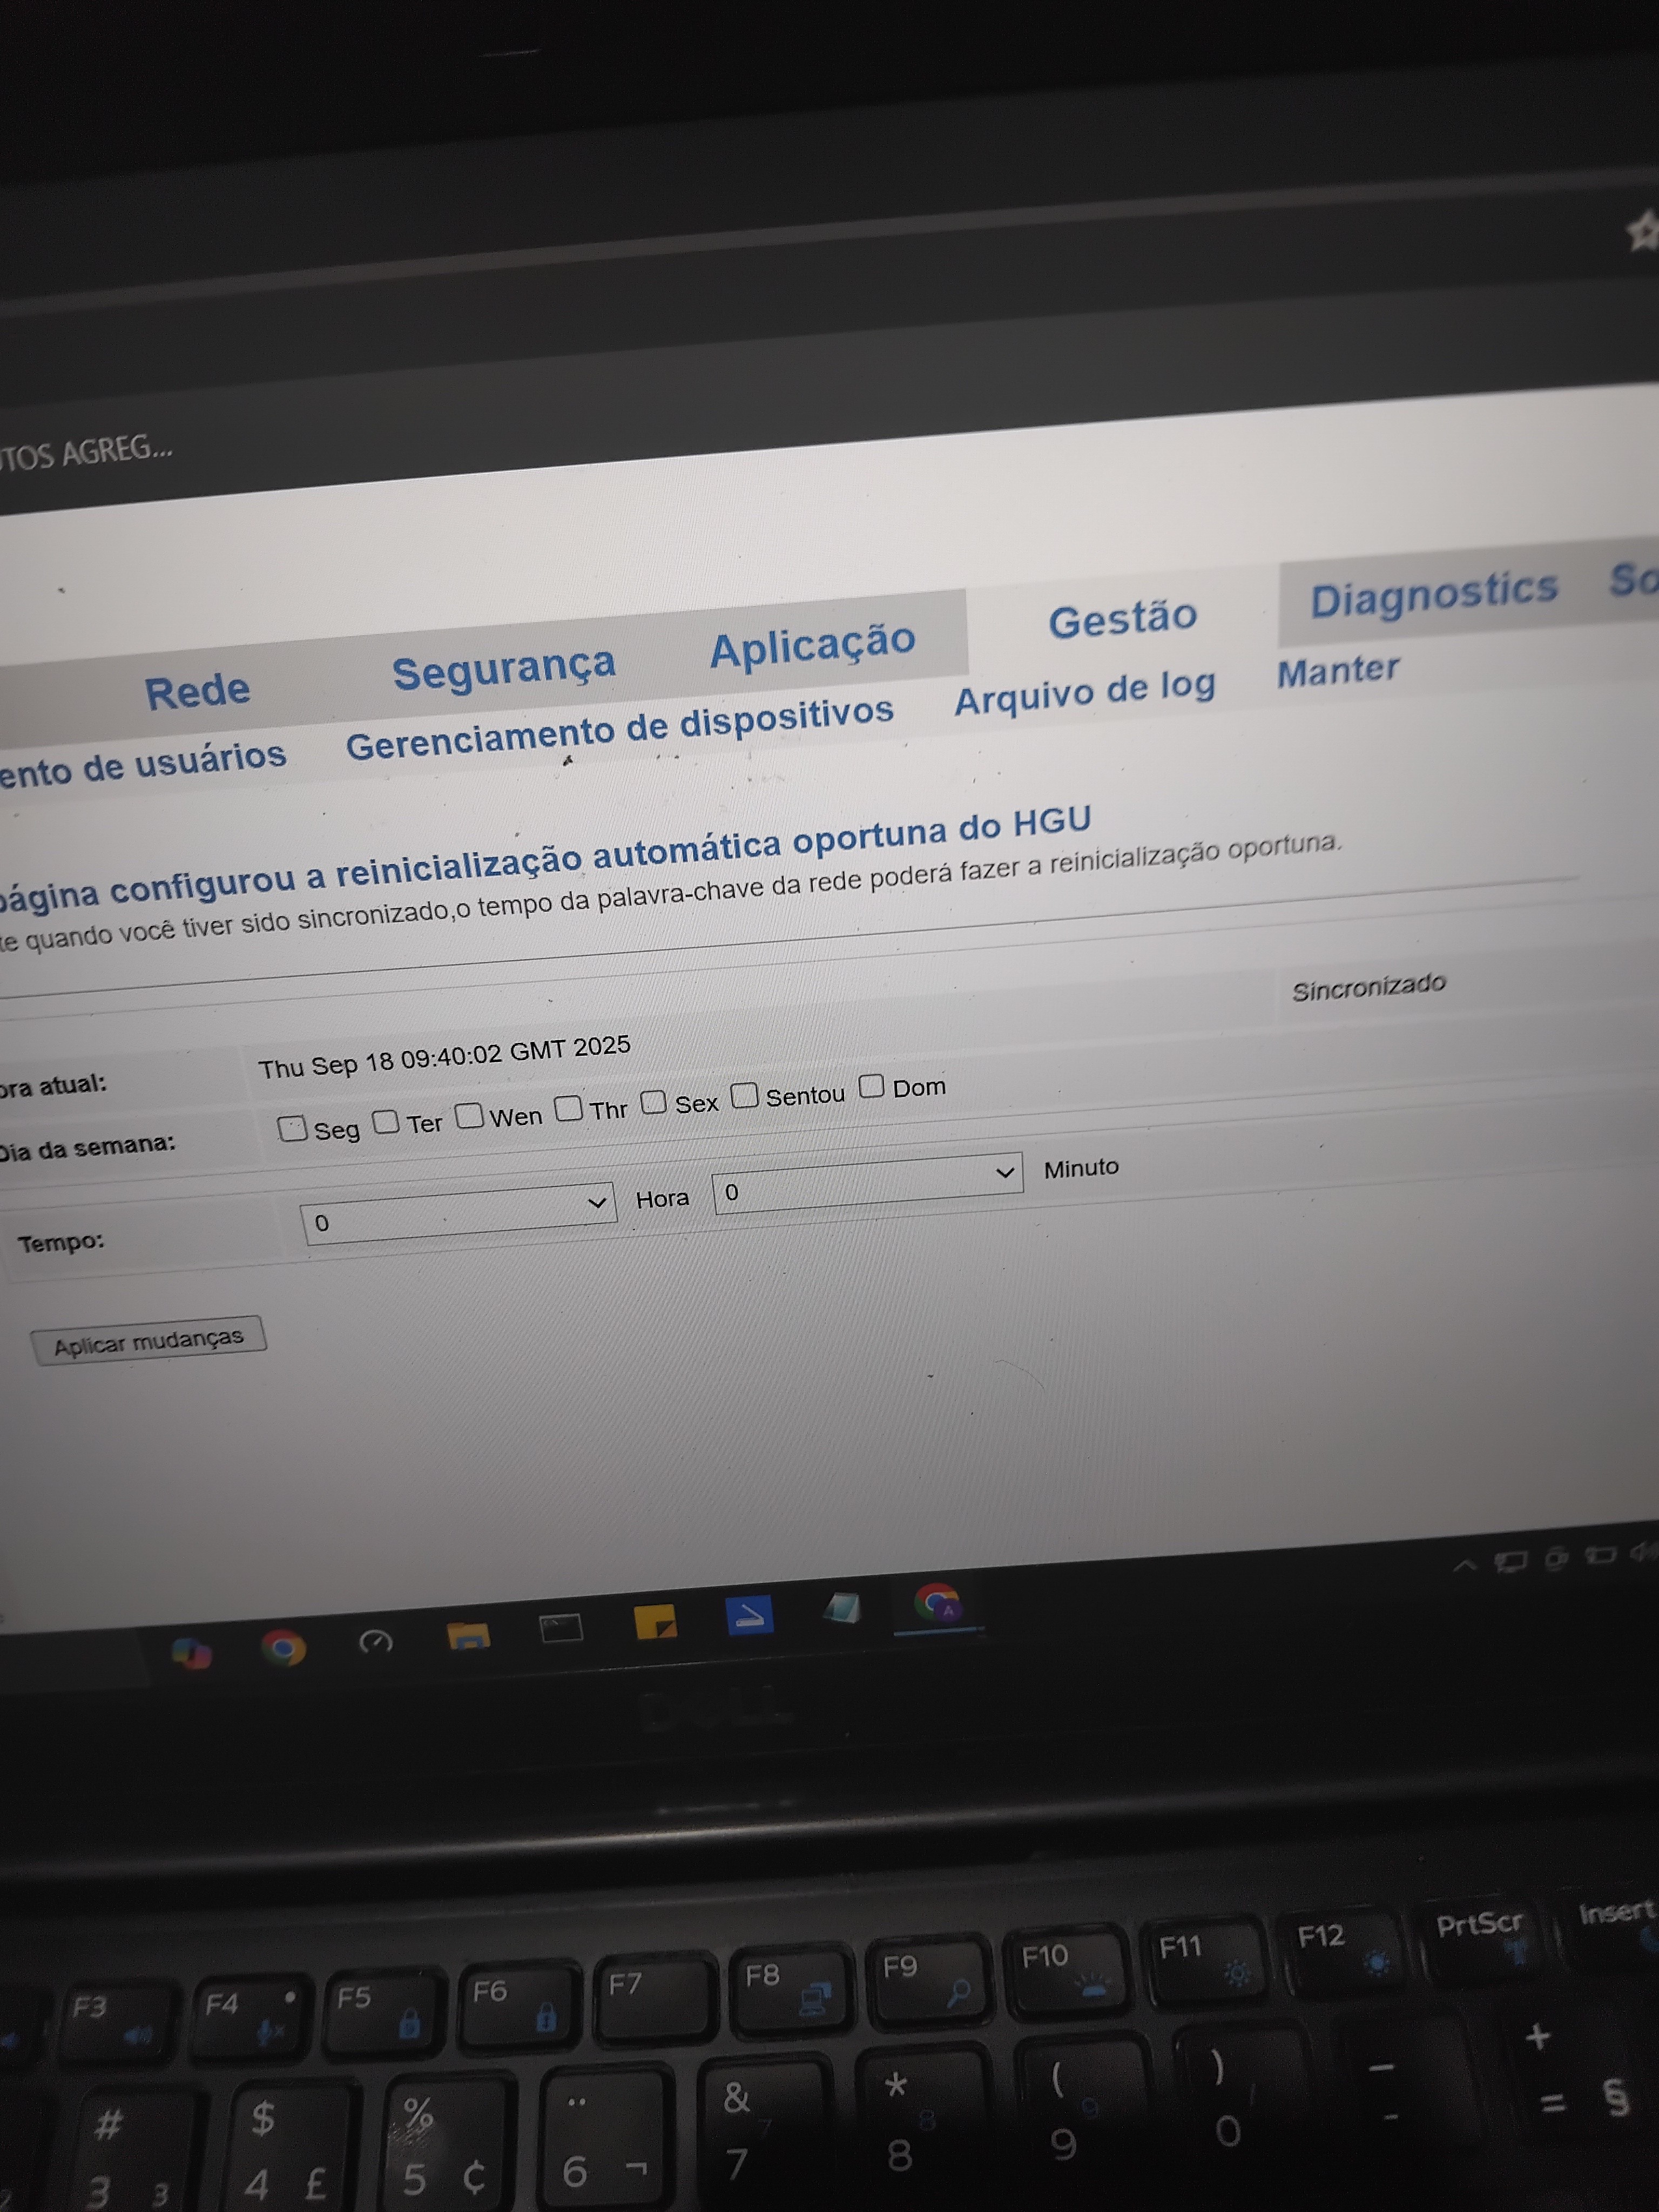Open the blue scanner app icon
Screen dimensions: 1659x2212
tap(750, 1616)
